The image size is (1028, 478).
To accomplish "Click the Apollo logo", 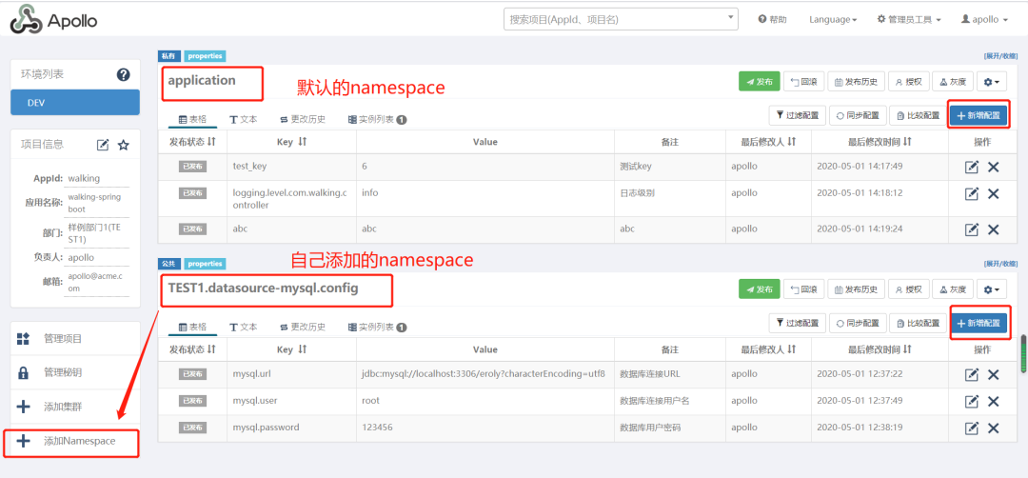I will click(53, 20).
